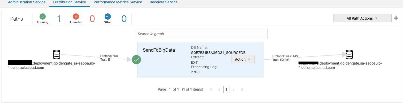Focus the Search in graph field

coord(202,34)
